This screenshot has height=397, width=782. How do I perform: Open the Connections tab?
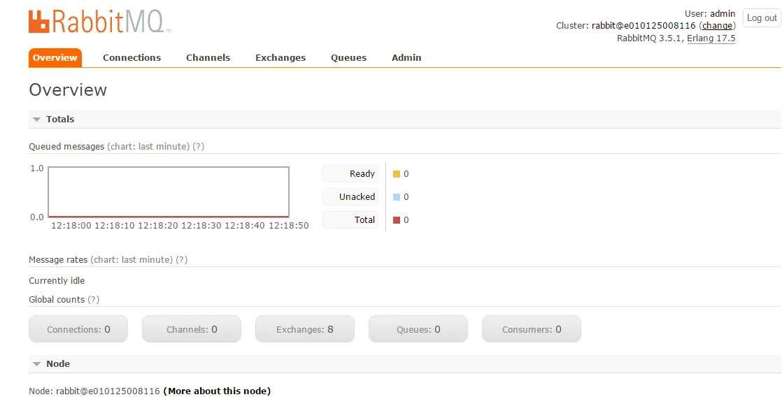[131, 58]
